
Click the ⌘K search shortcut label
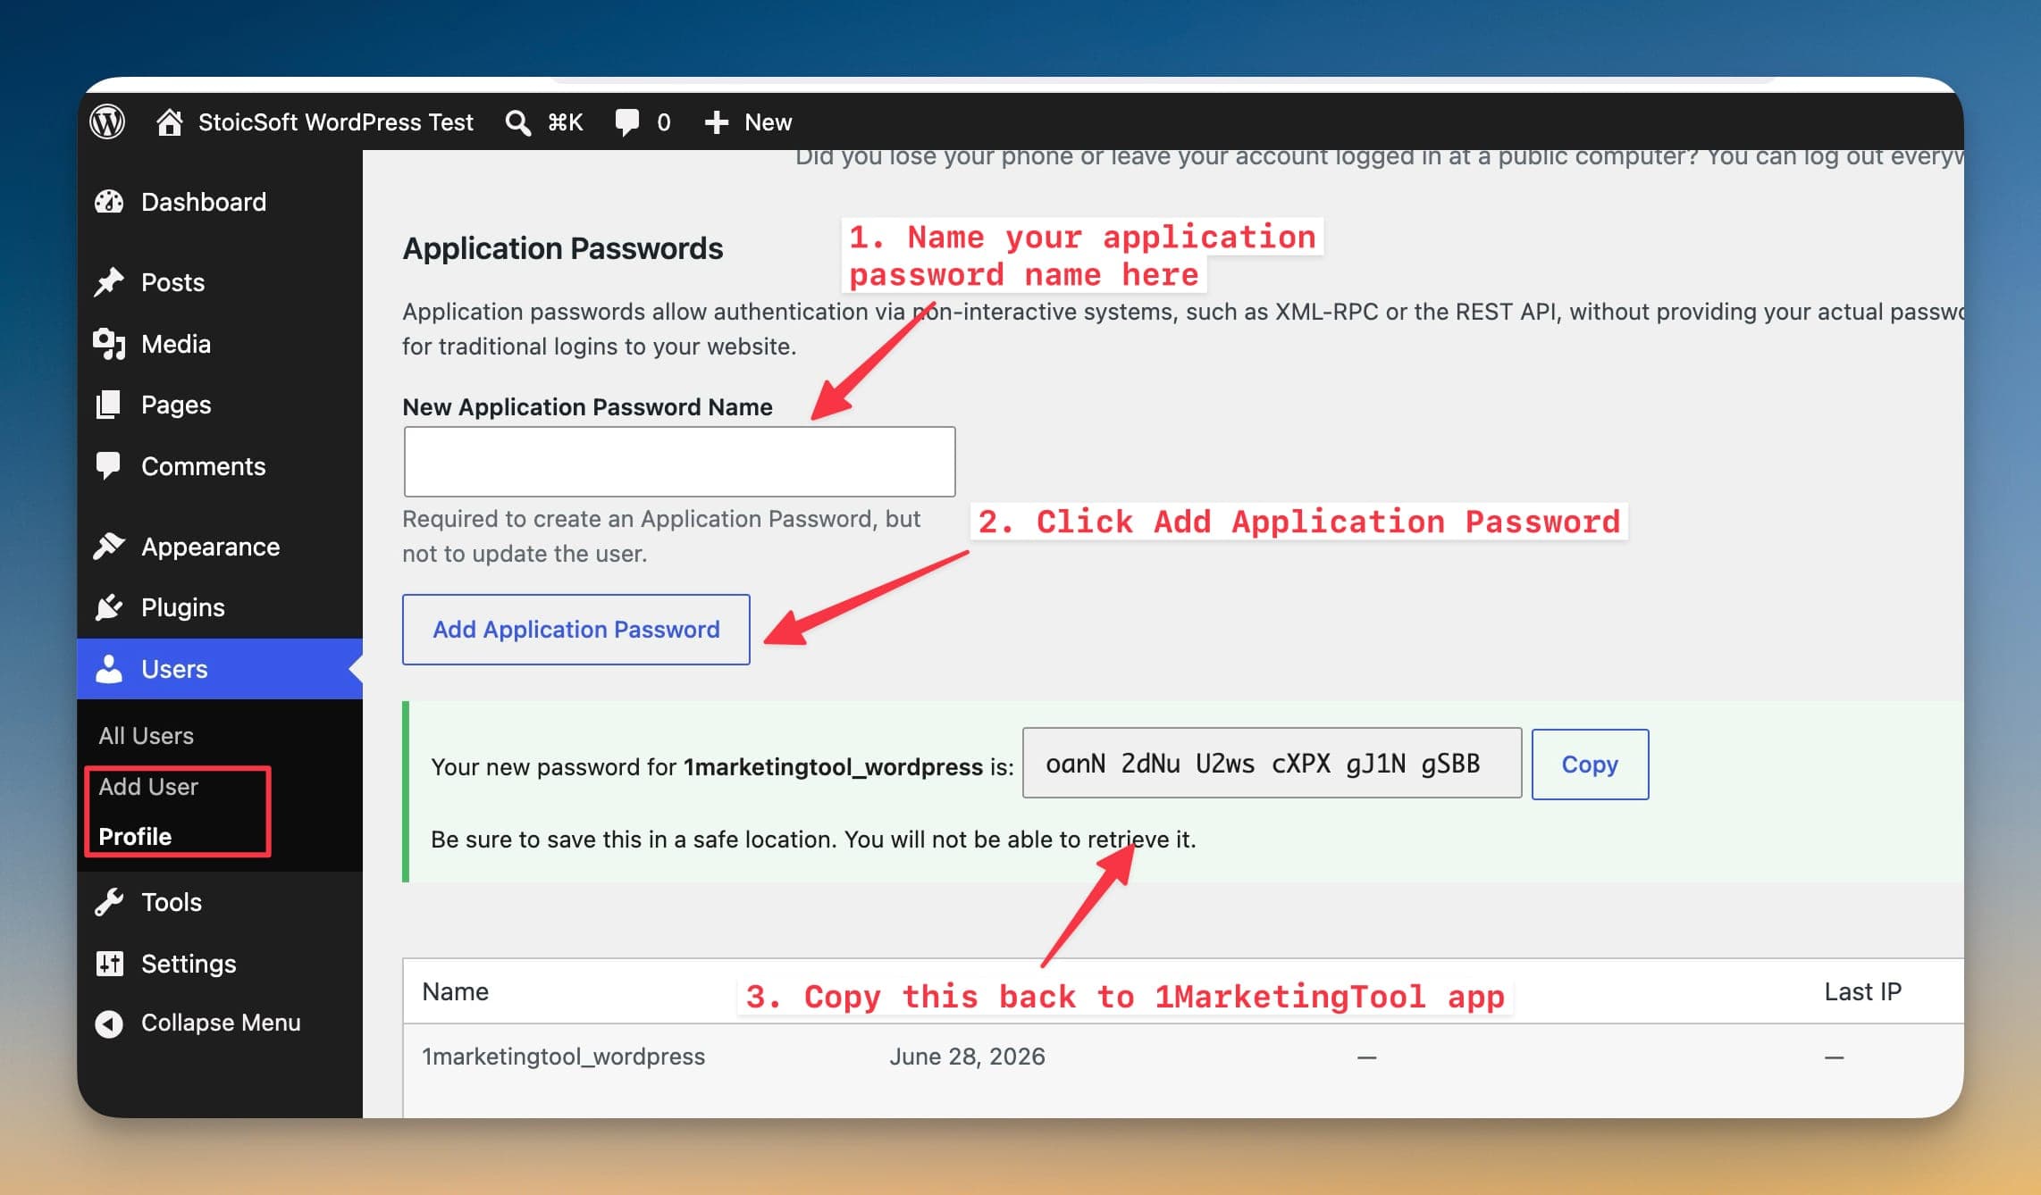pyautogui.click(x=565, y=122)
